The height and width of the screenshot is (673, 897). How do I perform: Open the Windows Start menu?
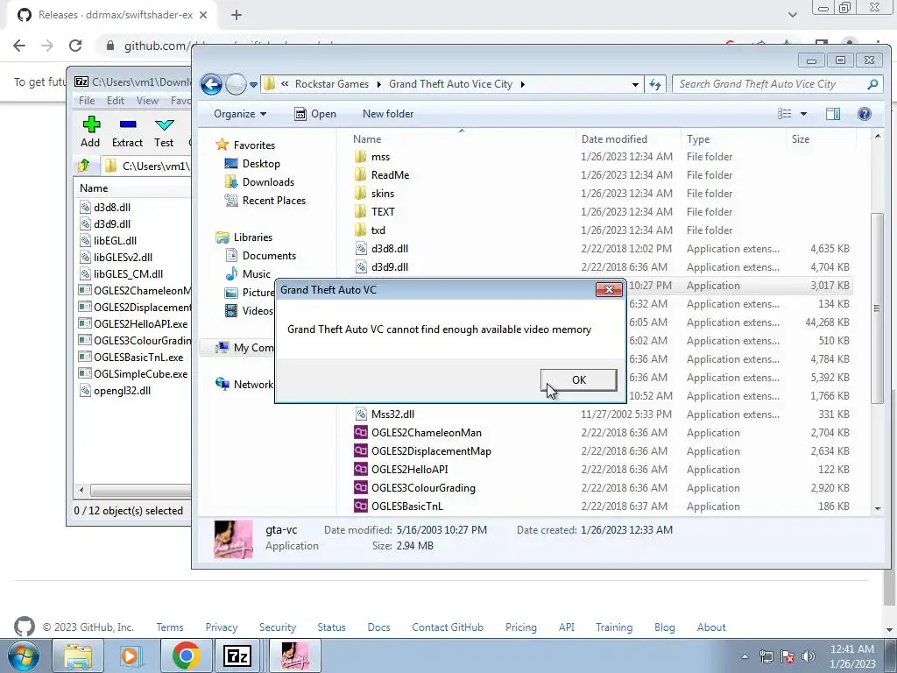(24, 655)
